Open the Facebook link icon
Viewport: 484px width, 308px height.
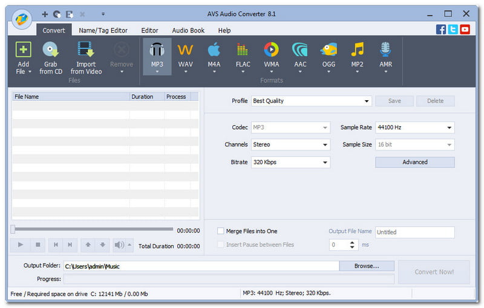point(441,29)
